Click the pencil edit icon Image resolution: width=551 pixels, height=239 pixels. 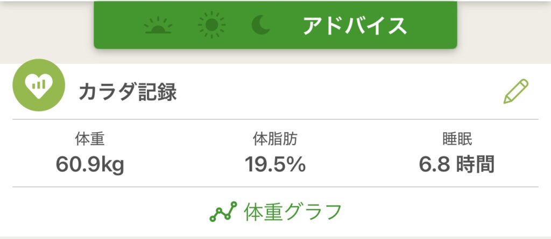point(515,91)
